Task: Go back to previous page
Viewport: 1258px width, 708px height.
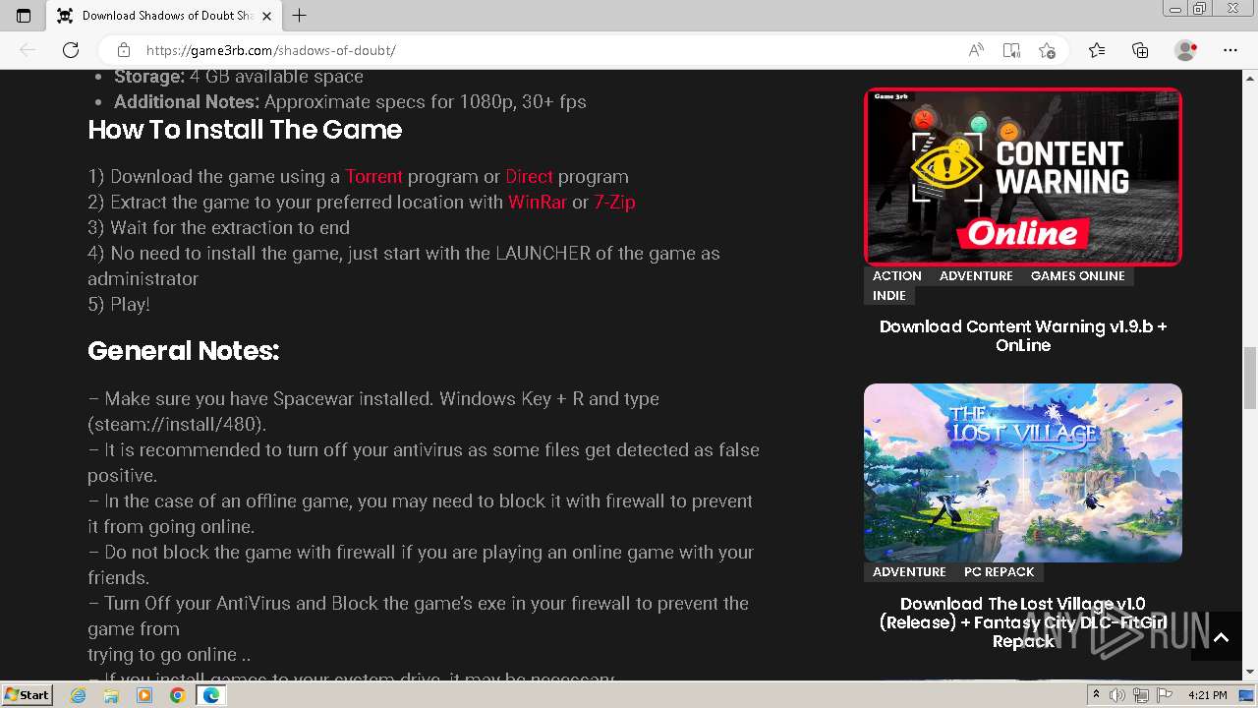Action: click(28, 50)
